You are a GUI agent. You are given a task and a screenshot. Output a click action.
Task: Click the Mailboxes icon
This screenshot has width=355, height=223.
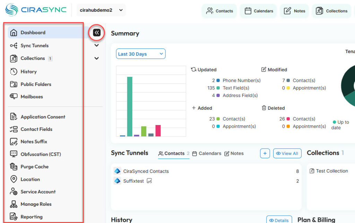point(14,96)
